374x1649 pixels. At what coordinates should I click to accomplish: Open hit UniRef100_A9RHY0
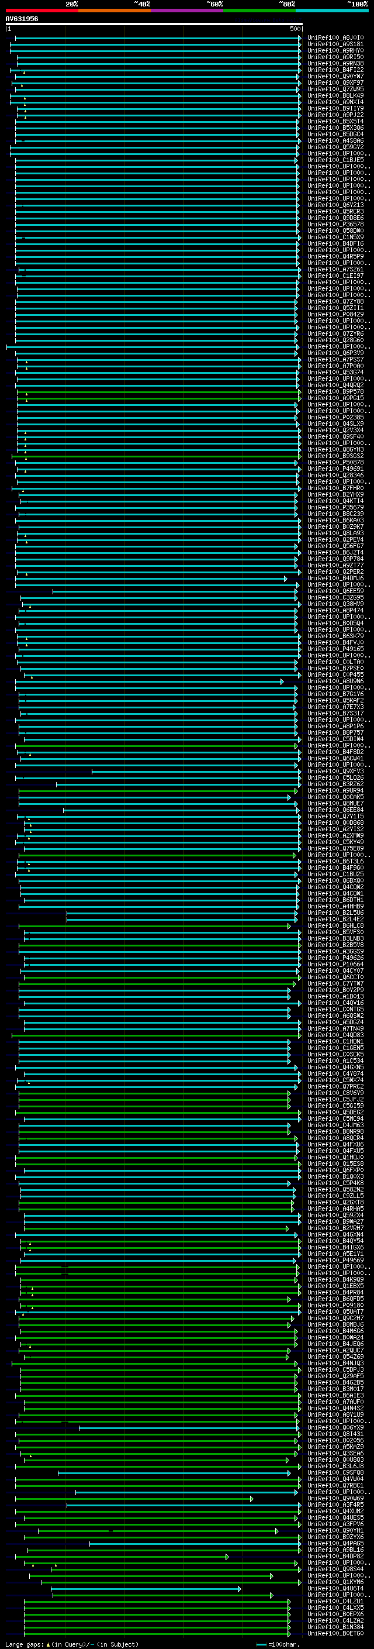tap(335, 50)
